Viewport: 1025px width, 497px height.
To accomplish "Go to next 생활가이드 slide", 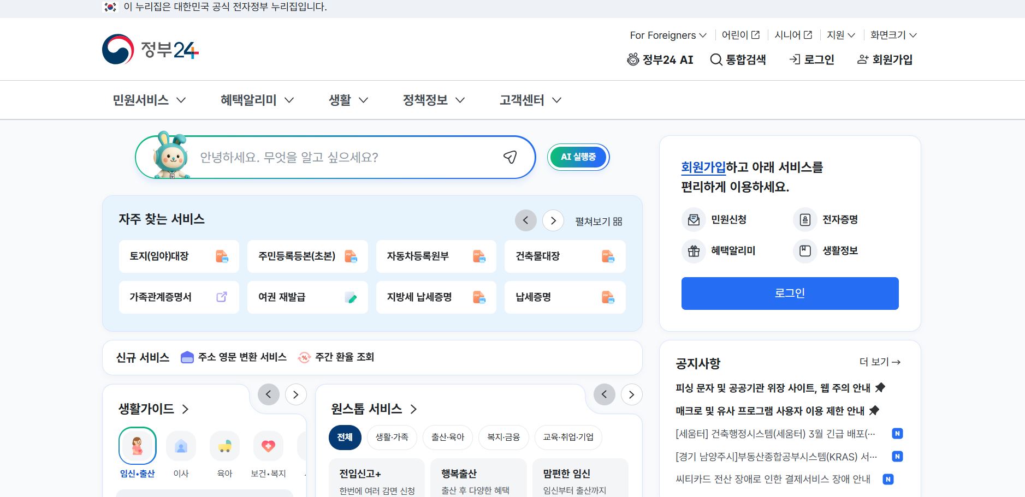I will click(x=296, y=394).
